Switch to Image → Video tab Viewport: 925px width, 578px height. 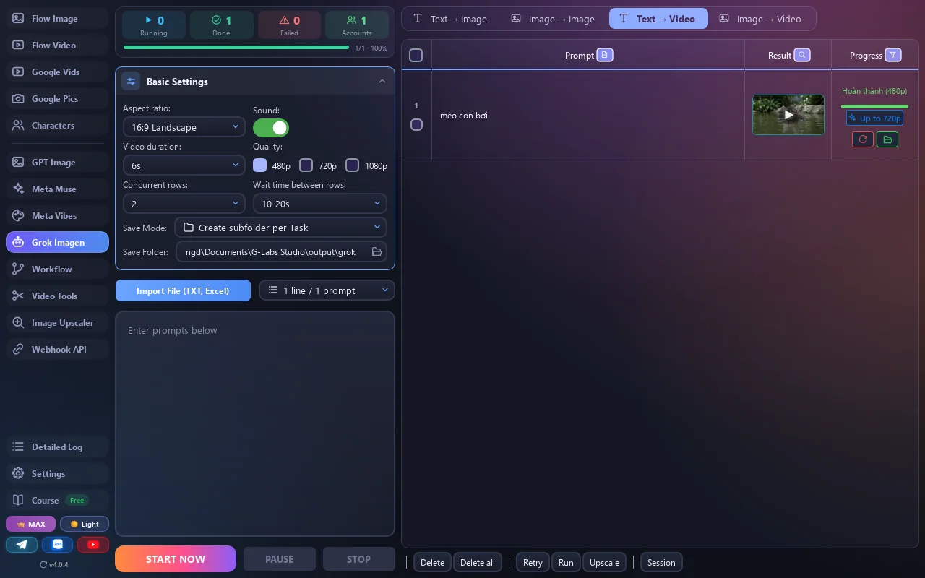(x=760, y=19)
